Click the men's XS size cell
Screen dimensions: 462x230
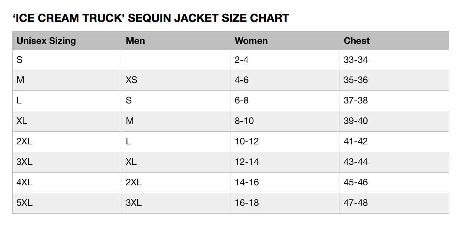[x=132, y=80]
